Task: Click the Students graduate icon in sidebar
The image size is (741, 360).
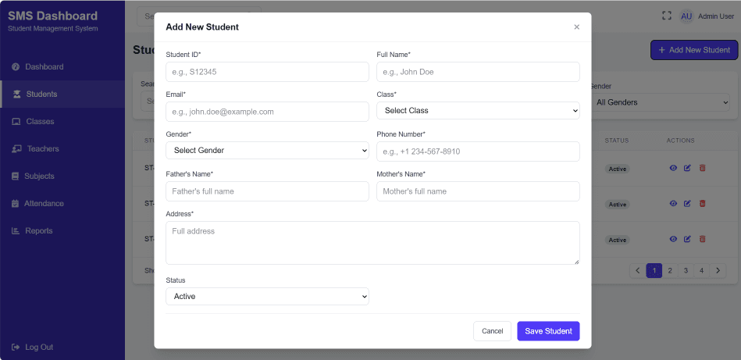Action: coord(17,94)
